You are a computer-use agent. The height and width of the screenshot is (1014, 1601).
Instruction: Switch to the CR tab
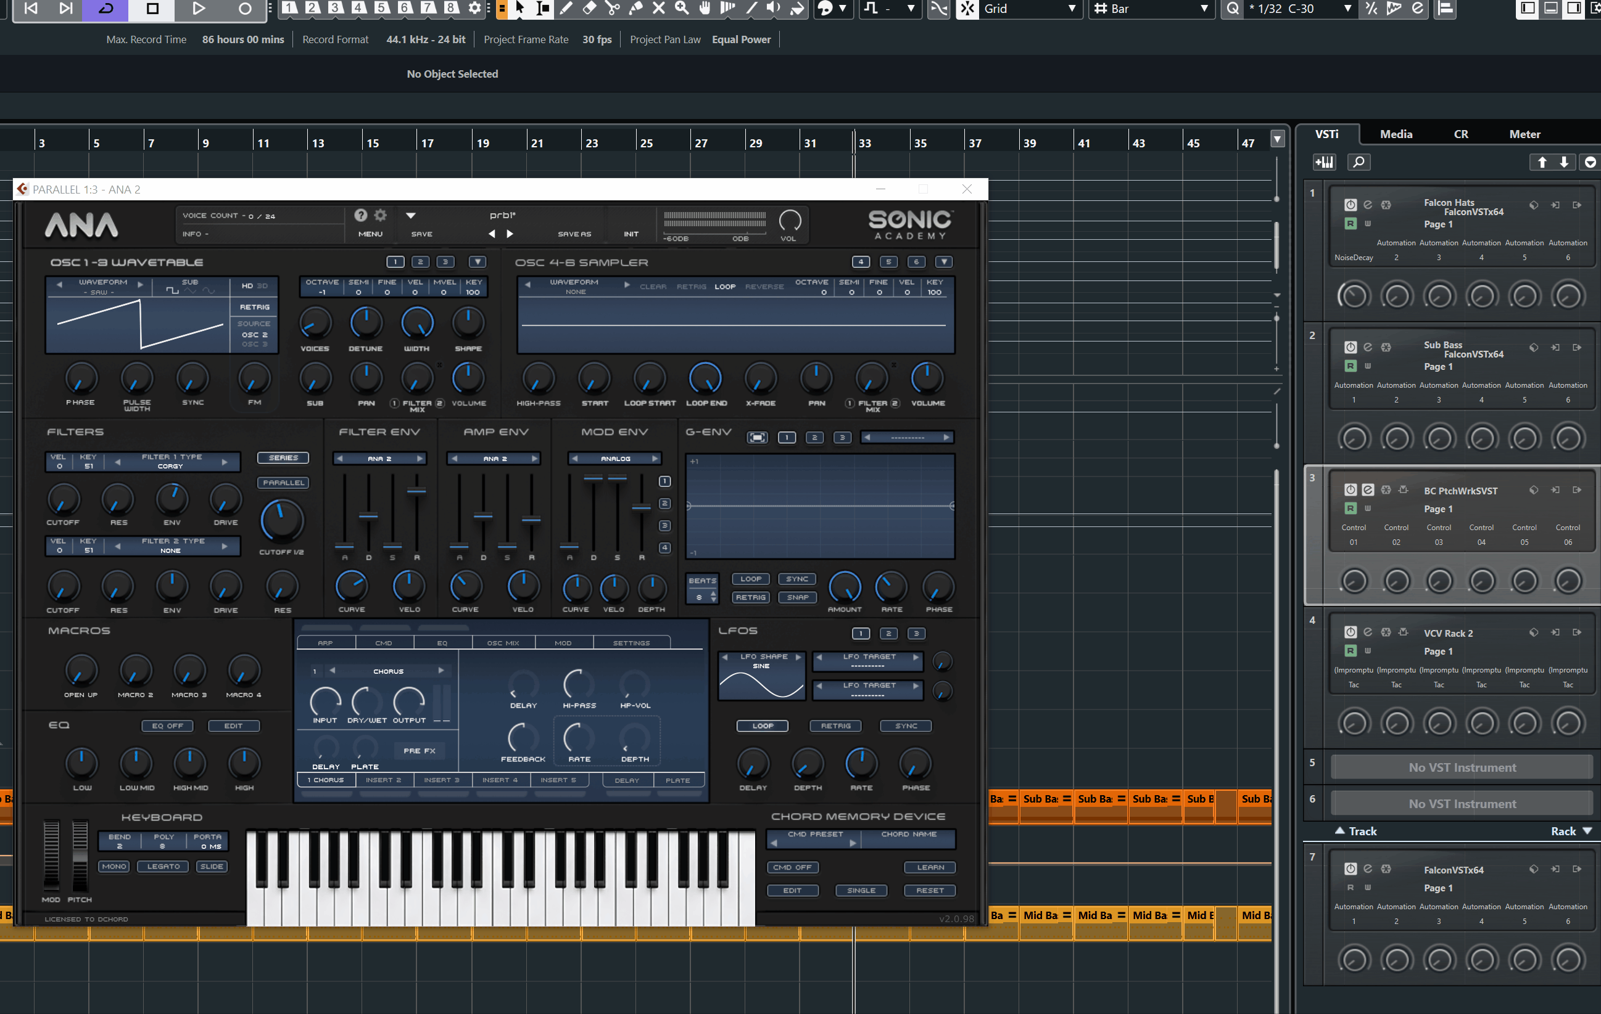(x=1461, y=134)
